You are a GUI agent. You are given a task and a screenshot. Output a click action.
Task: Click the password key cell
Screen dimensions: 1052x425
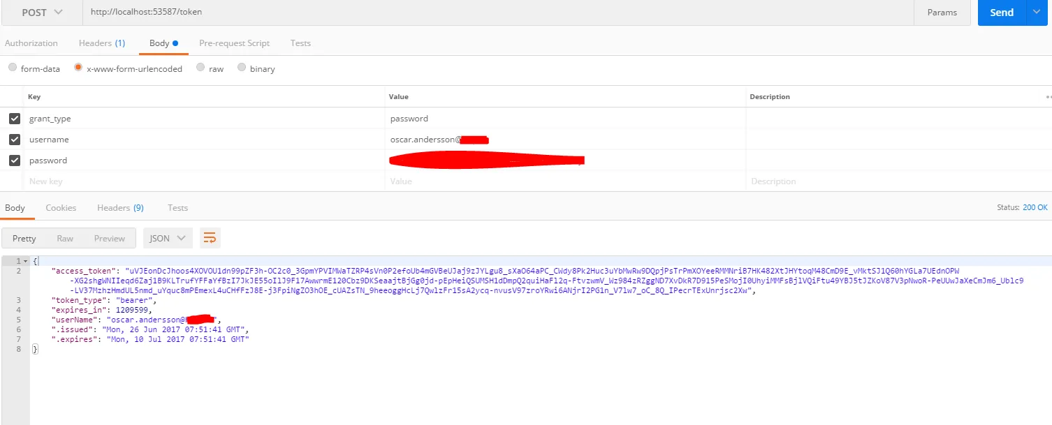(205, 161)
